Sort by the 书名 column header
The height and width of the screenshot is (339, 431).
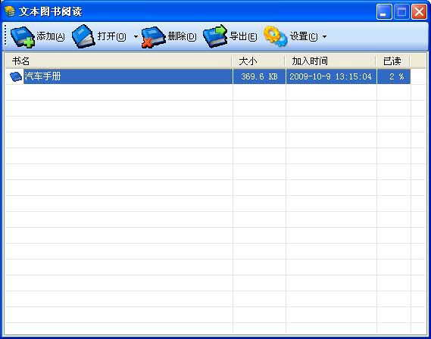(x=119, y=61)
